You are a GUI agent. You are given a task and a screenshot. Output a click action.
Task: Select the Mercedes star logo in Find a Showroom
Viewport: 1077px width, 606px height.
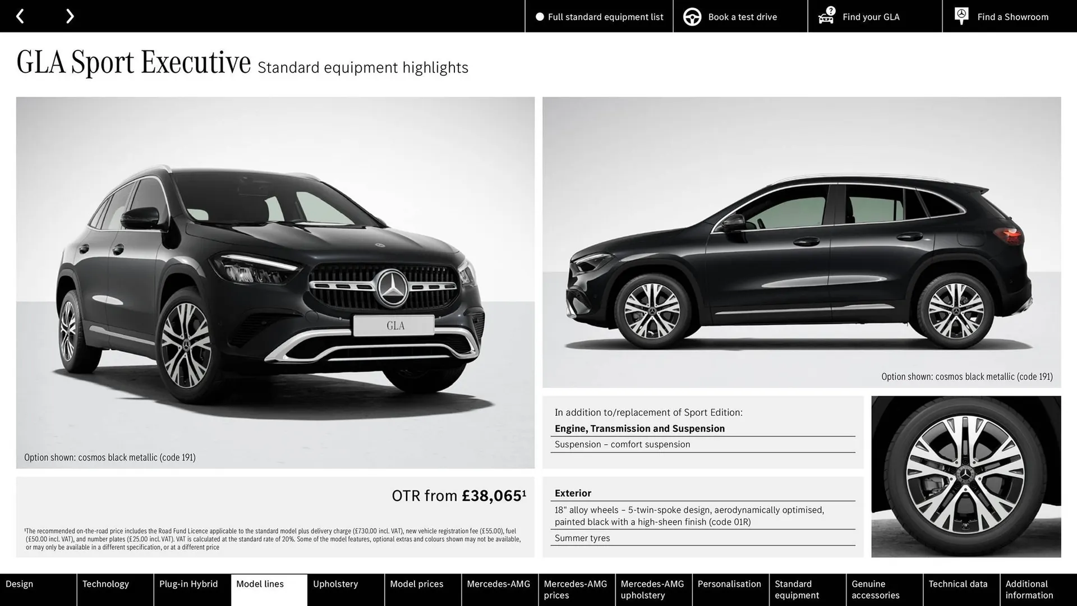(x=961, y=13)
